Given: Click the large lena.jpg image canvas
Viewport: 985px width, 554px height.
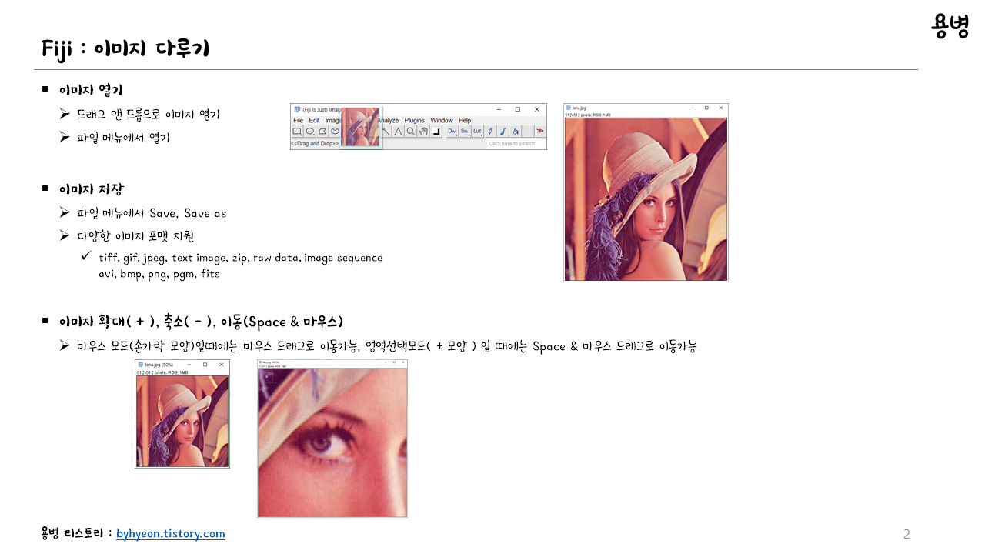Looking at the screenshot, I should (x=646, y=199).
